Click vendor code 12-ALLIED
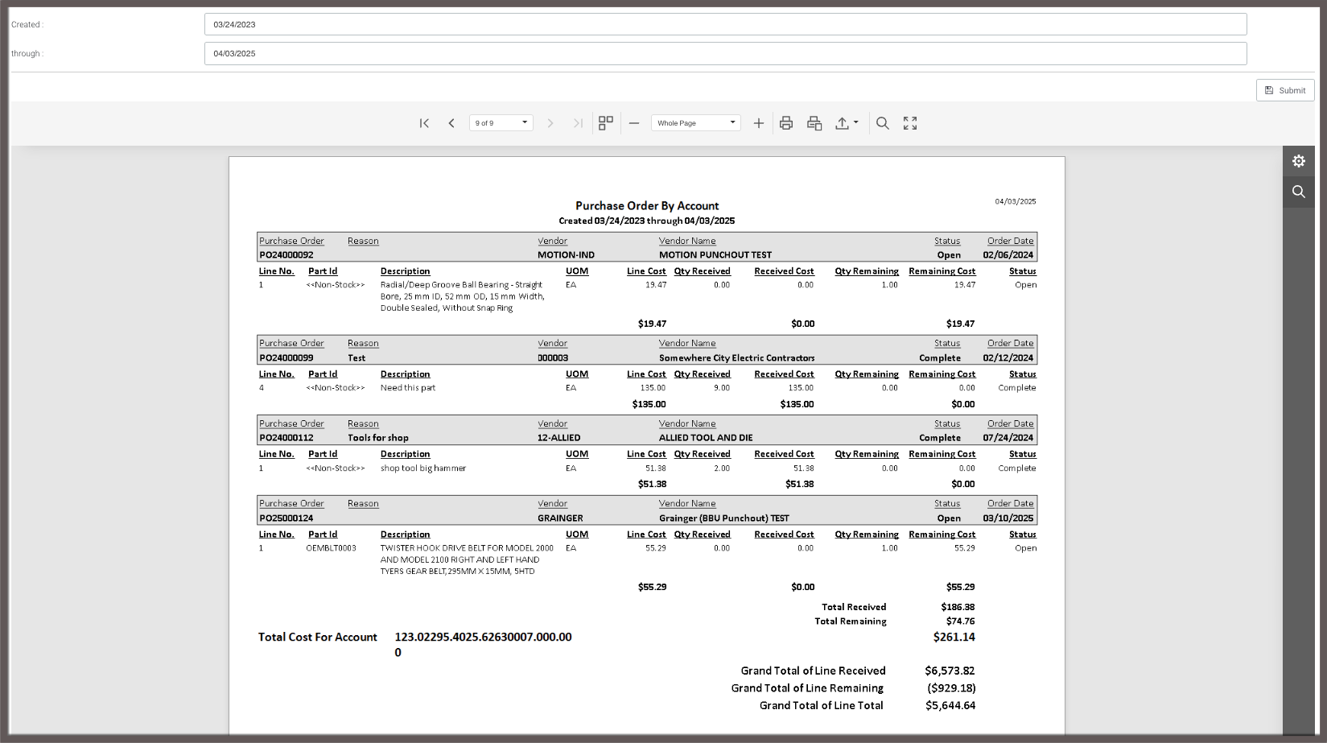 point(558,438)
